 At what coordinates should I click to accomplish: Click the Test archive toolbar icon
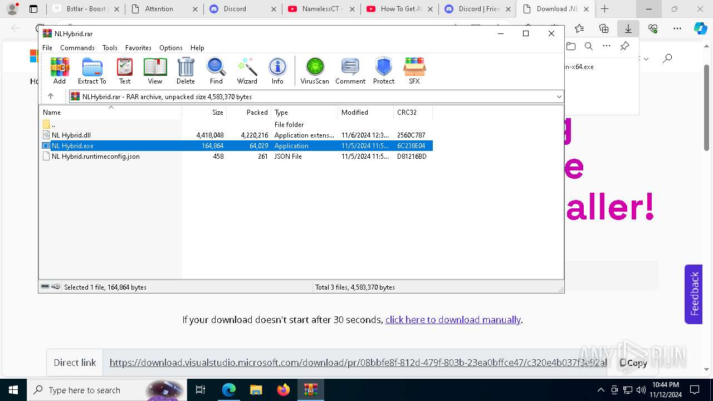[125, 71]
